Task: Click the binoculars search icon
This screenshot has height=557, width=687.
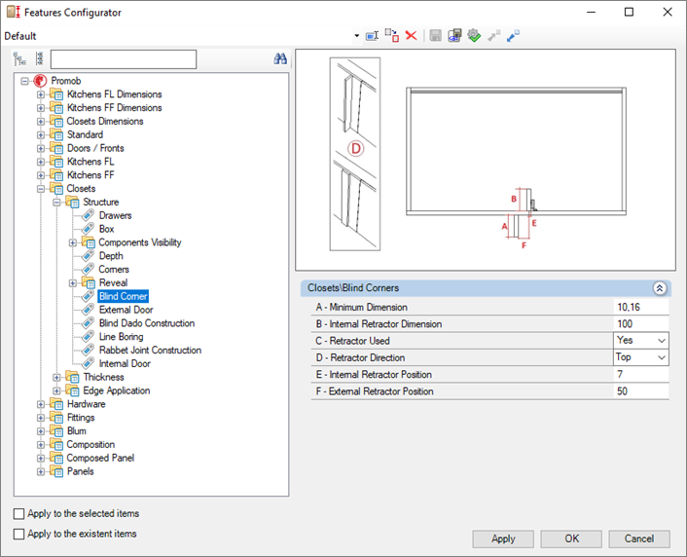Action: [x=280, y=59]
